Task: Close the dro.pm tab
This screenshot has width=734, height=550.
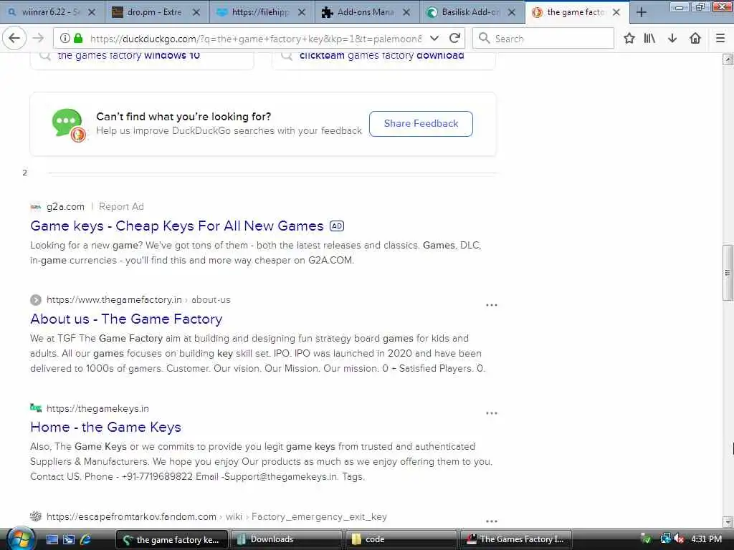Action: pos(196,12)
